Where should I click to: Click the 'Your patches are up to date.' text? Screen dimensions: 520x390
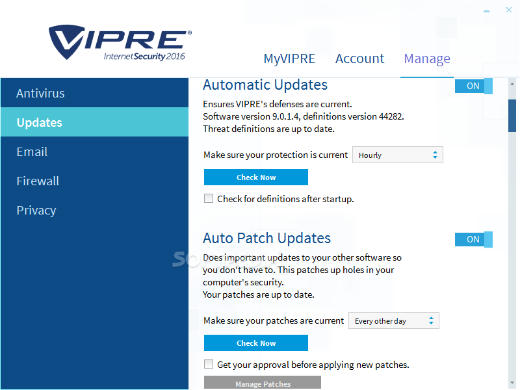click(x=259, y=294)
